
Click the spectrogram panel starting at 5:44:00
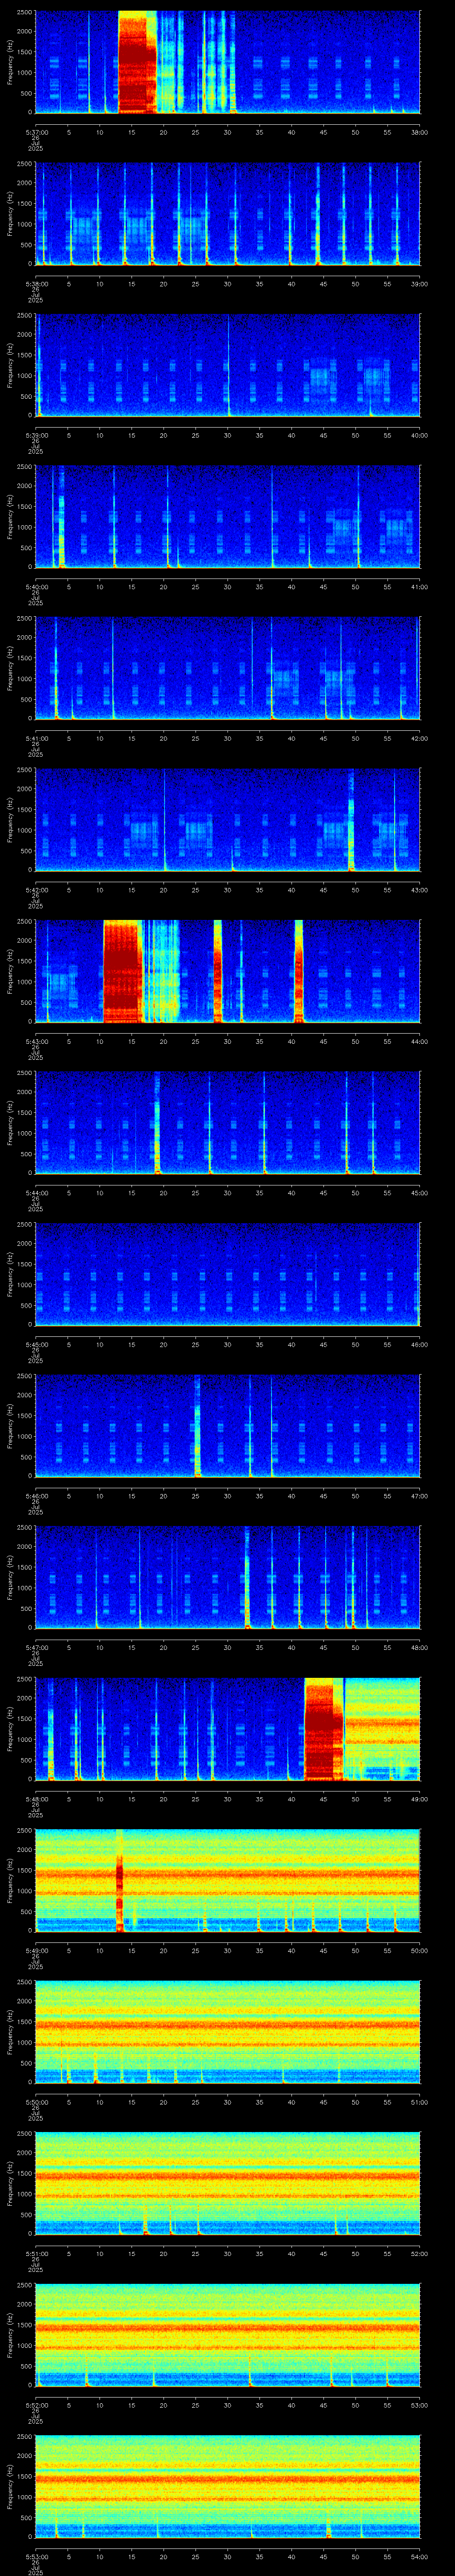pyautogui.click(x=227, y=1123)
